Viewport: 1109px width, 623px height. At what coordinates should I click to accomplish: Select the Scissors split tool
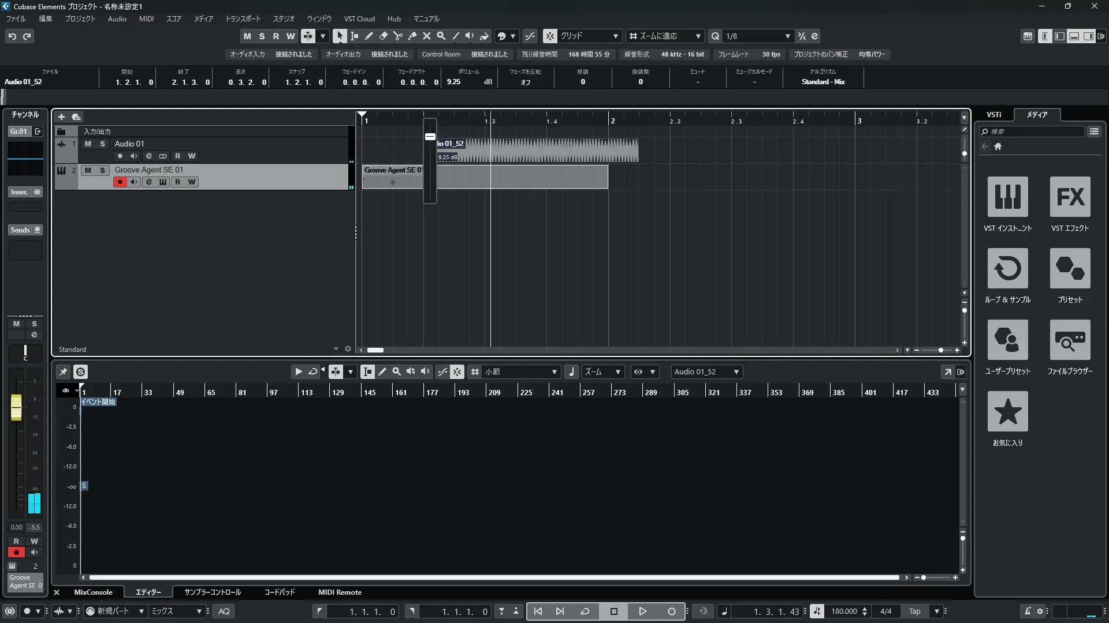(397, 36)
